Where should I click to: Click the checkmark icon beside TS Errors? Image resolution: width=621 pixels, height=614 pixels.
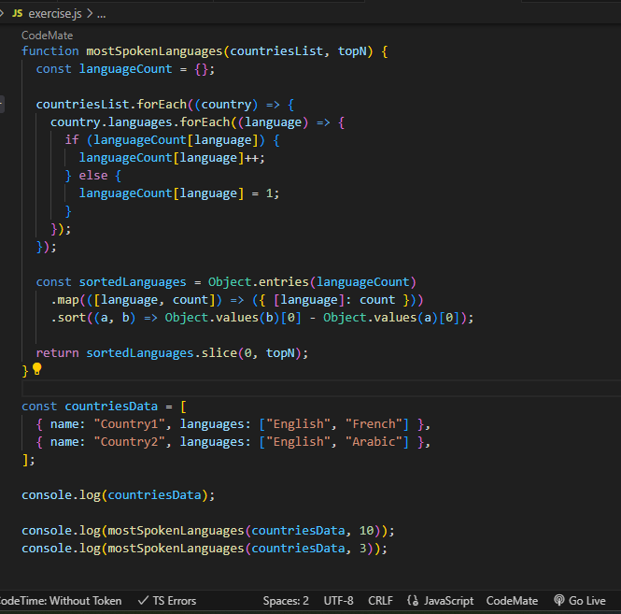(x=143, y=601)
